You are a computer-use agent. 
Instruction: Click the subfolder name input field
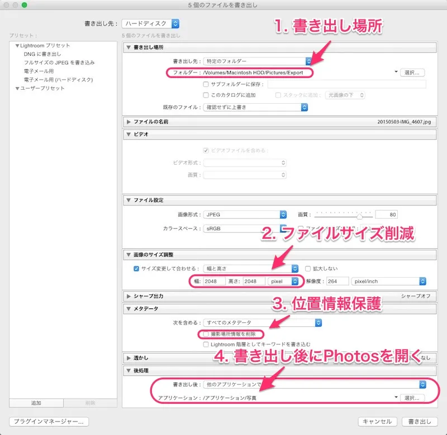click(x=346, y=84)
